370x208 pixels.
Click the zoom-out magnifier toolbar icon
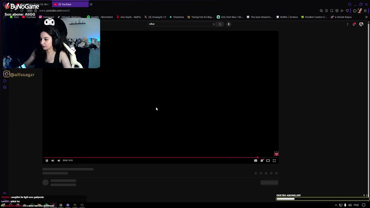[x=321, y=11]
